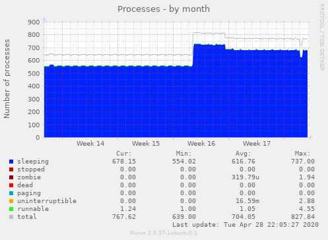This screenshot has height=240, width=328.
Task: Click the 0 y-axis tick label
Action: click(38, 138)
